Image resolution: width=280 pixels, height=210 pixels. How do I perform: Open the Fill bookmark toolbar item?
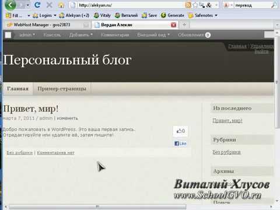[x=14, y=15]
